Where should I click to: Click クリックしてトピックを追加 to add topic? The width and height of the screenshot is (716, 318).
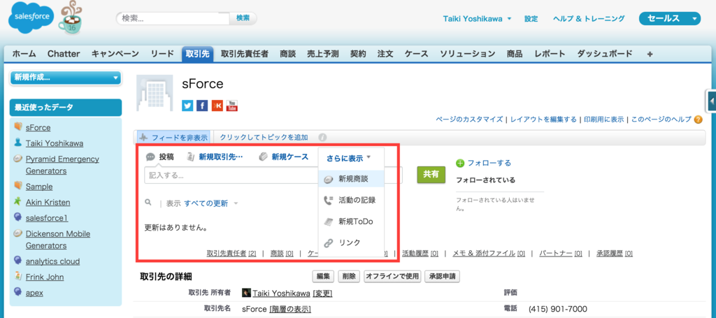(264, 137)
